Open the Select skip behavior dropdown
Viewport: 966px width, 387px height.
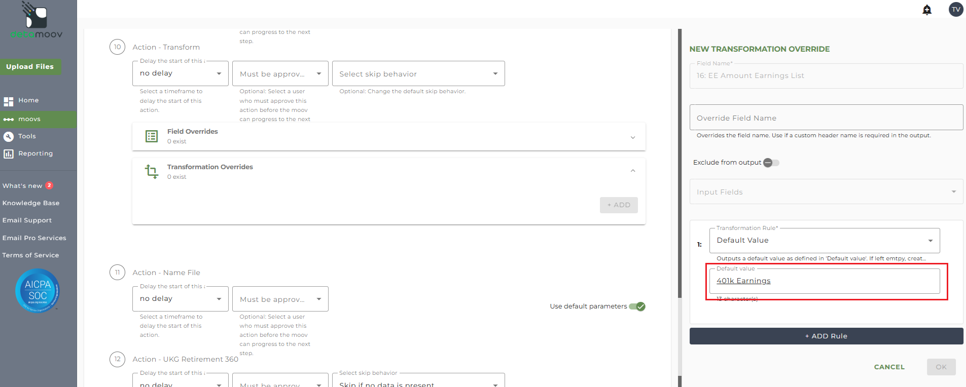pos(418,74)
